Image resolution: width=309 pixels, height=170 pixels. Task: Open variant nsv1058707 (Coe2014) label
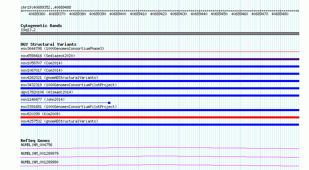[x=42, y=63]
